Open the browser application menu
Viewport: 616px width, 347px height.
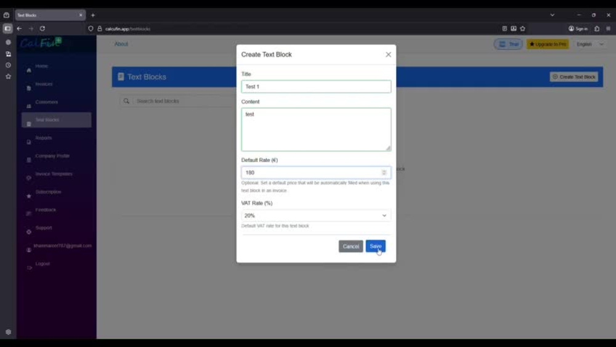608,29
